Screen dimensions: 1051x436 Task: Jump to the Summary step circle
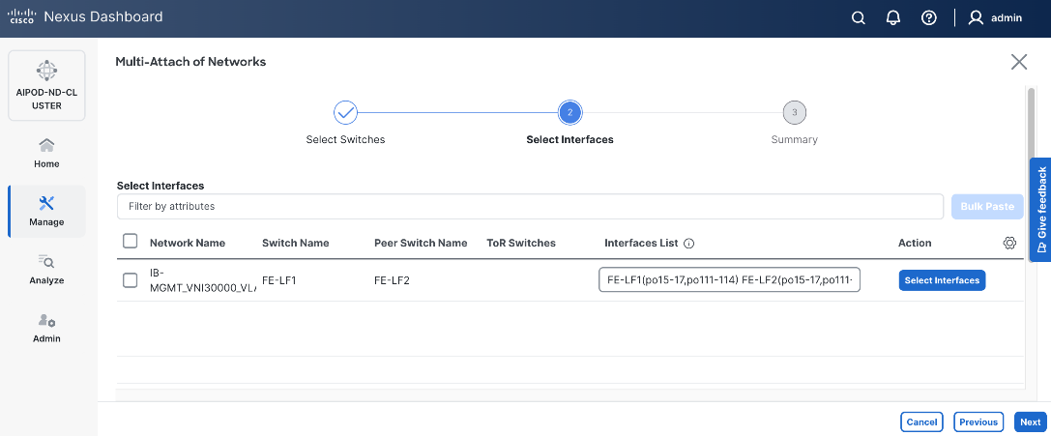click(794, 113)
